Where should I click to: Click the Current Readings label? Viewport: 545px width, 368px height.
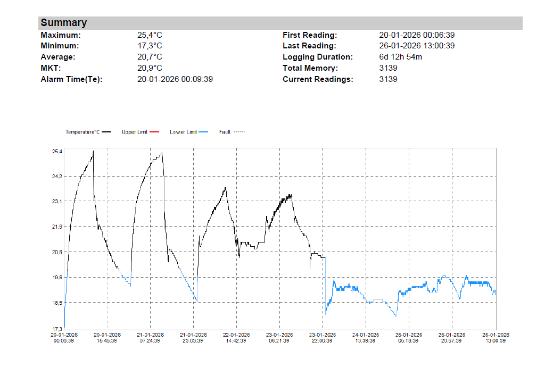(x=317, y=79)
